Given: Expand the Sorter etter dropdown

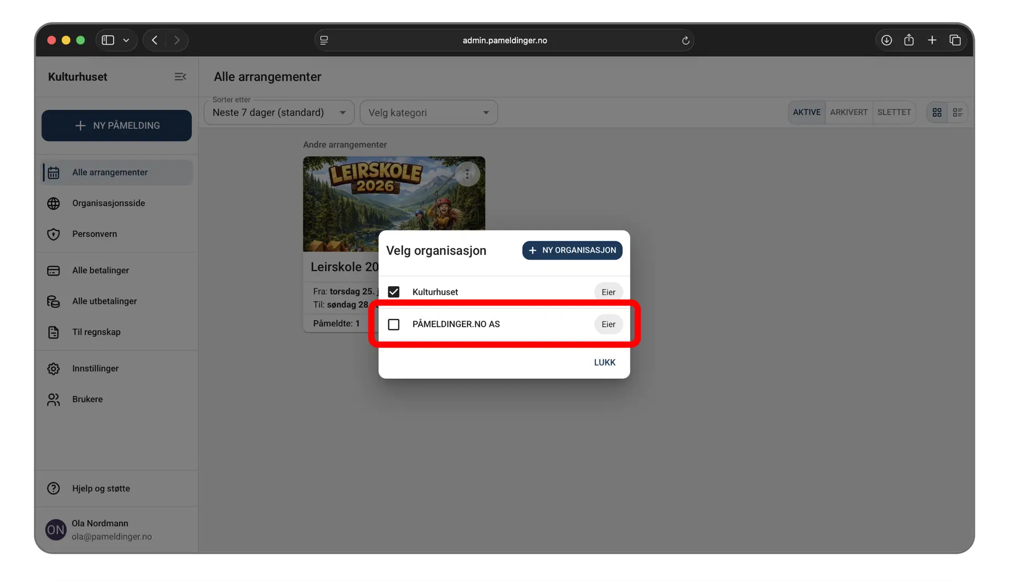Looking at the screenshot, I should (x=279, y=112).
